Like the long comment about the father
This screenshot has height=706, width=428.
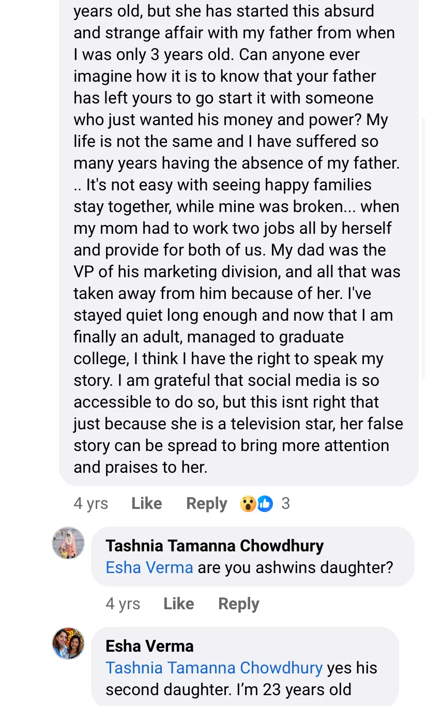(147, 503)
